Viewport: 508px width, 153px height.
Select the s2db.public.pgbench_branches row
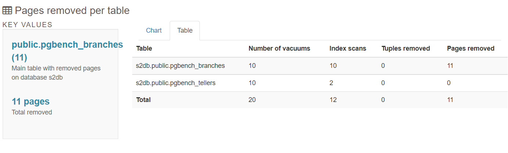(x=317, y=66)
